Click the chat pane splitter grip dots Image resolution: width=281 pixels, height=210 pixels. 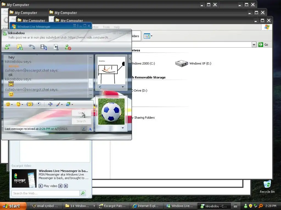[x=49, y=99]
